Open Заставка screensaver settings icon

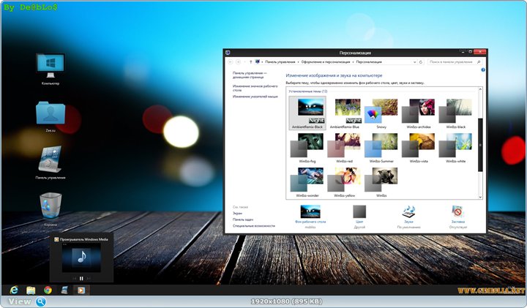pos(457,213)
